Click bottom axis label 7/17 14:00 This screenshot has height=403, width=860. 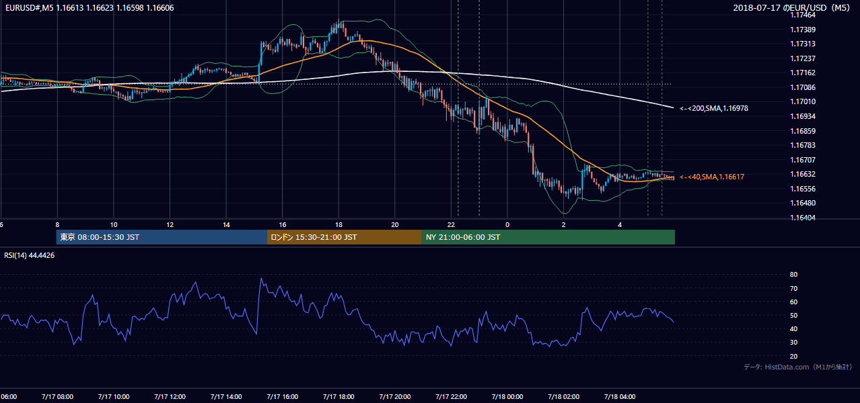(x=225, y=396)
